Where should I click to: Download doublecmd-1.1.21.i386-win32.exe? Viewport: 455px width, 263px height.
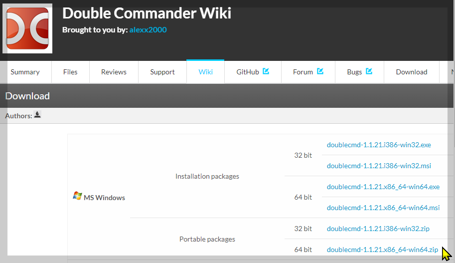coord(379,145)
